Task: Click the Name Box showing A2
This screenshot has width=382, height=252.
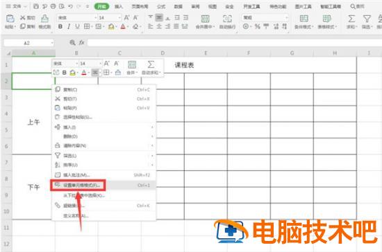Action: tap(28, 43)
